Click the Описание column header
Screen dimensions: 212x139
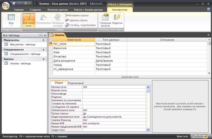(167, 40)
